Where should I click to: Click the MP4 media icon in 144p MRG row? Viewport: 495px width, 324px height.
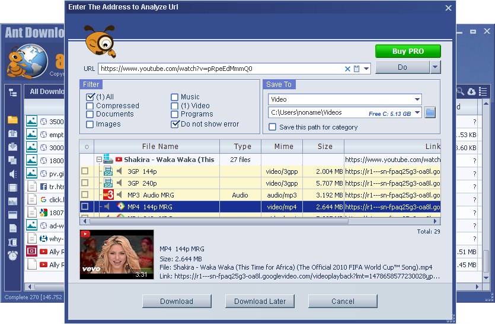[x=120, y=206]
